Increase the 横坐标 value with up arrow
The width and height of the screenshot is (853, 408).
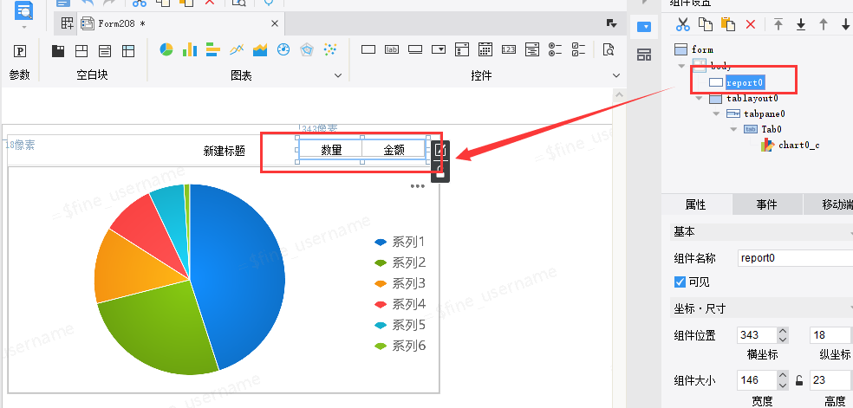[x=783, y=331]
